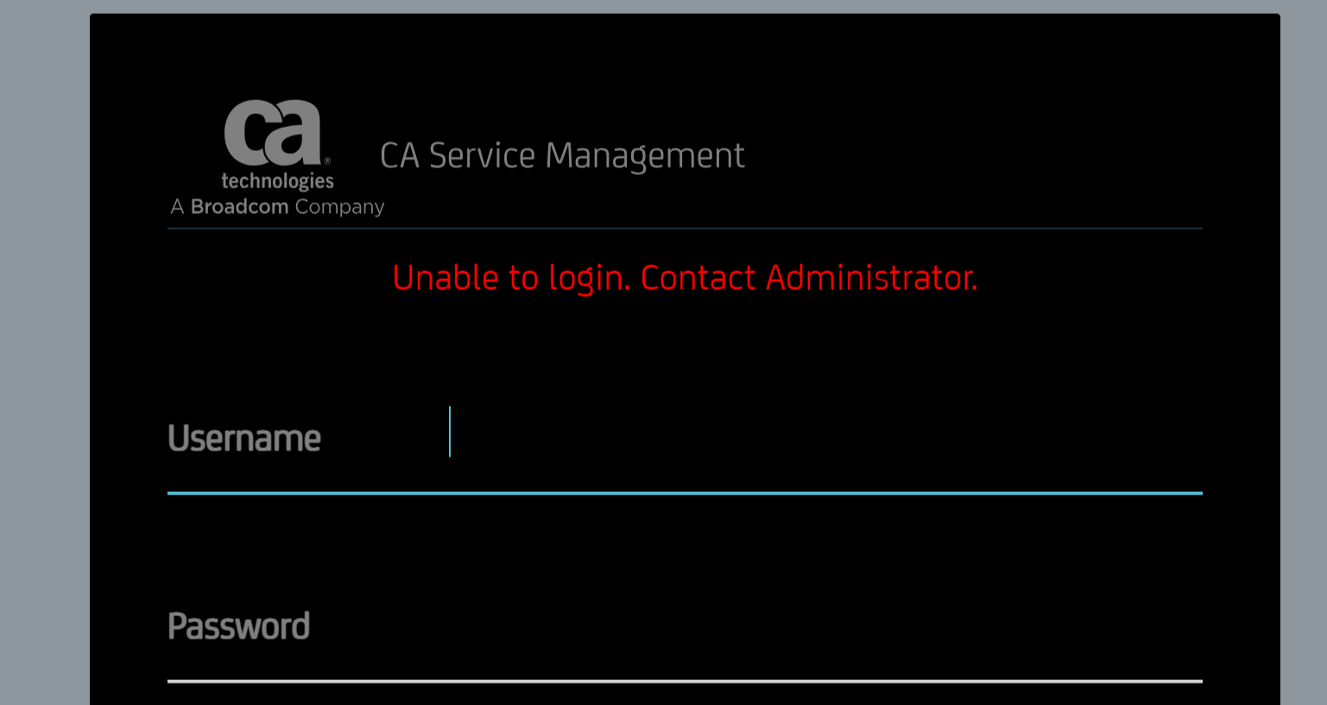Click the 'CA Service Management' heading

(562, 156)
